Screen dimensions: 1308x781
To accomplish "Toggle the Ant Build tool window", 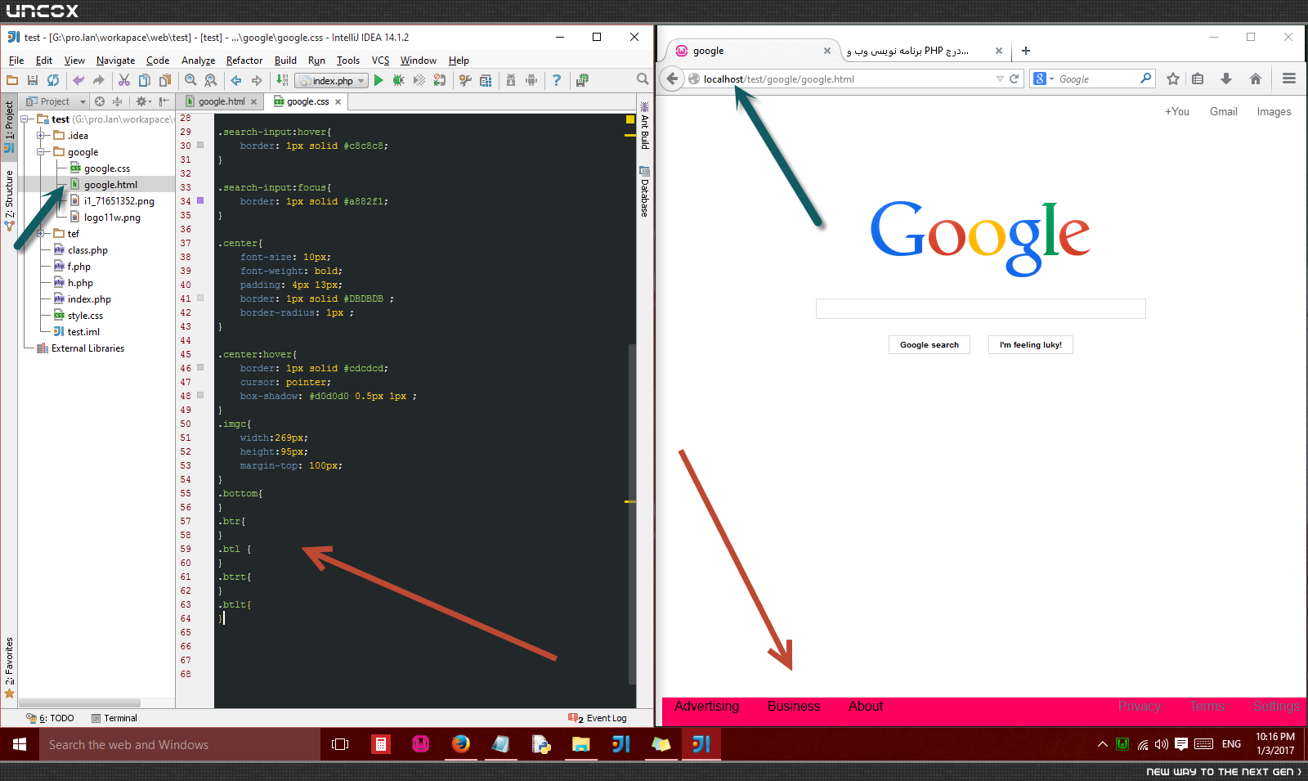I will point(644,127).
